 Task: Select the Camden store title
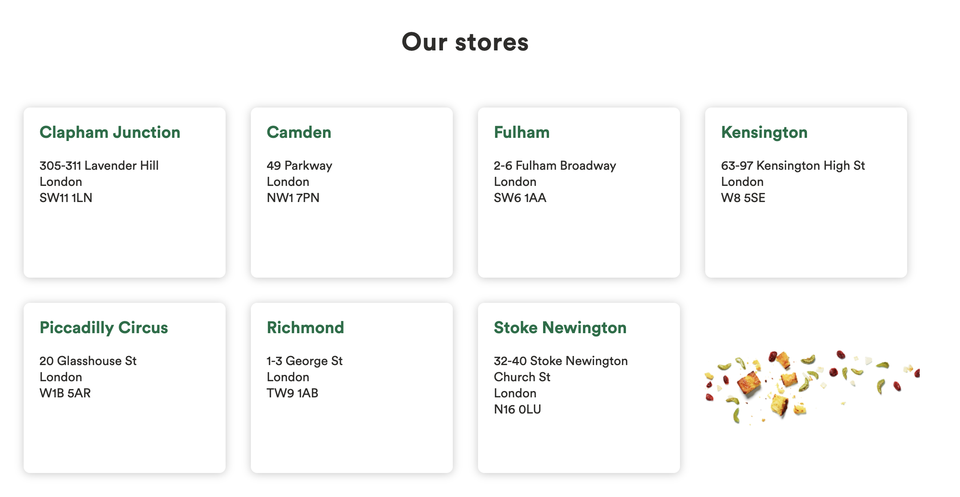[299, 132]
